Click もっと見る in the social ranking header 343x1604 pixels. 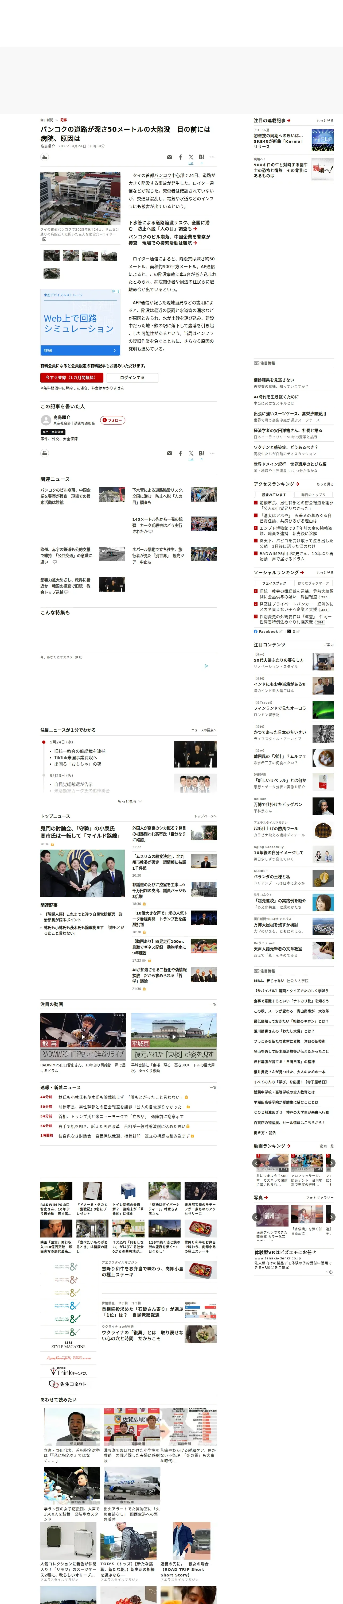324,572
